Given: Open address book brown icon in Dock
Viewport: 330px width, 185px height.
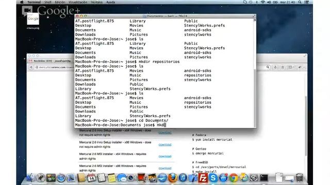Looking at the screenshot, I should (81, 178).
